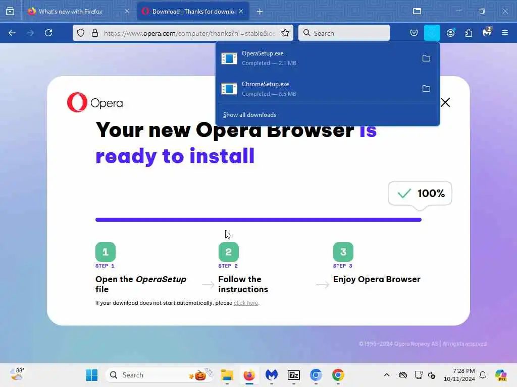Open Chromium from the taskbar
This screenshot has width=517, height=387.
click(x=316, y=375)
